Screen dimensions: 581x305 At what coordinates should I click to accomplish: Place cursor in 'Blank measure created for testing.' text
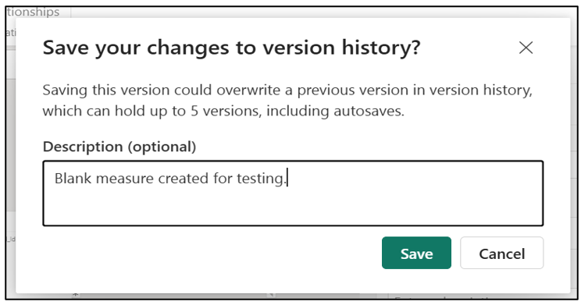(170, 179)
